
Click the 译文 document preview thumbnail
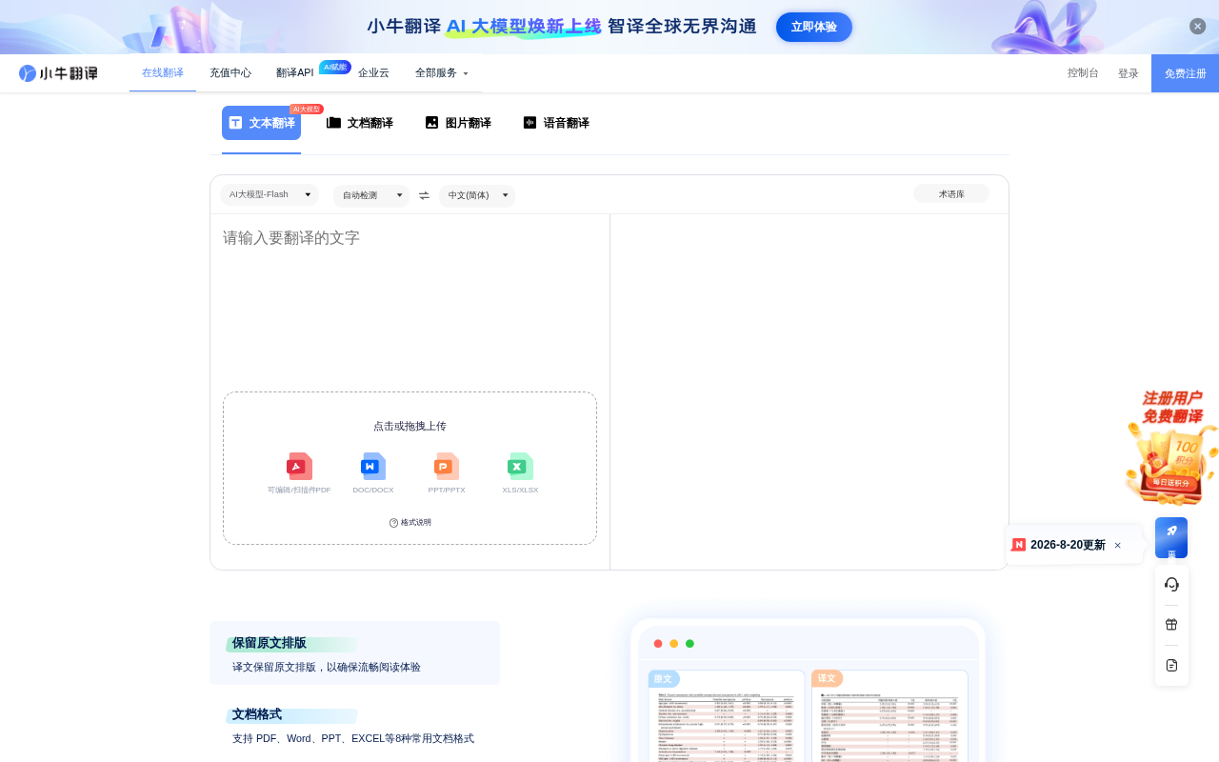coord(889,714)
